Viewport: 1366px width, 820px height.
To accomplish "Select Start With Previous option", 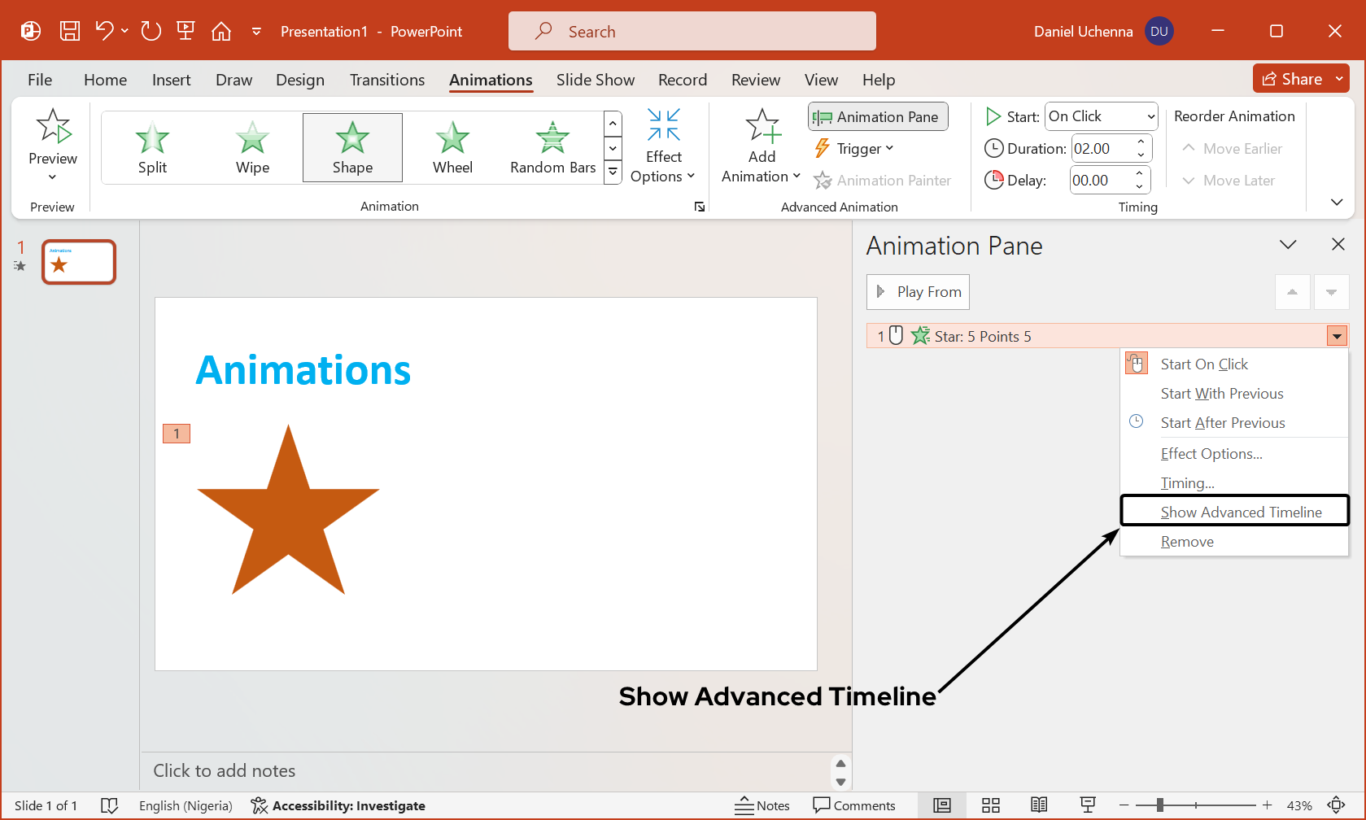I will (x=1221, y=394).
